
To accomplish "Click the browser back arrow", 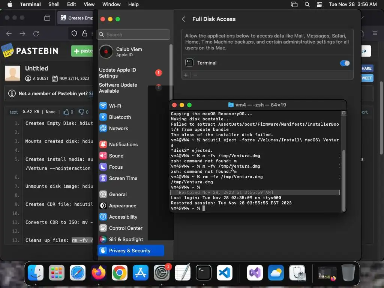I will [9, 33].
